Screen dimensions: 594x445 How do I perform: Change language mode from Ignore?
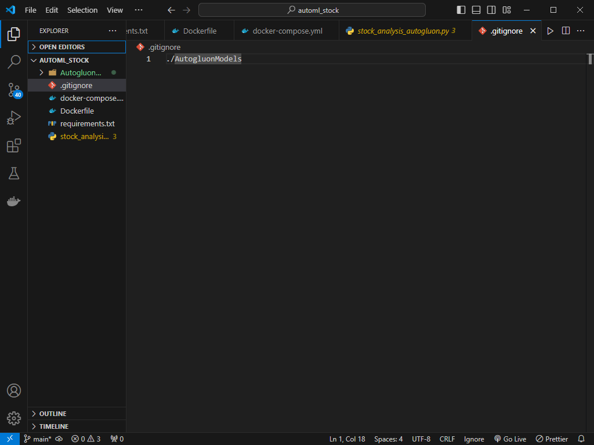pyautogui.click(x=474, y=439)
